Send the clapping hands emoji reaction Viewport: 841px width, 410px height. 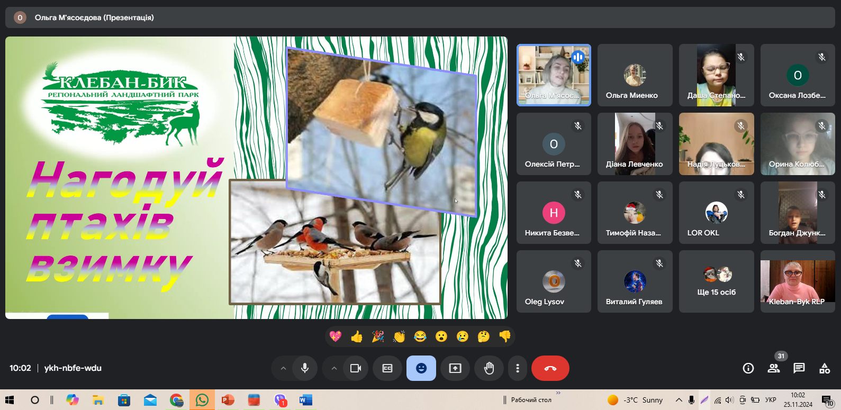(x=399, y=336)
